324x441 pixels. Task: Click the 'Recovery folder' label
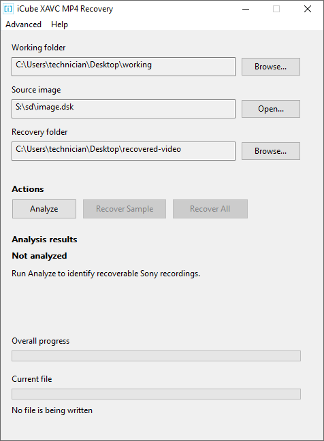click(39, 132)
